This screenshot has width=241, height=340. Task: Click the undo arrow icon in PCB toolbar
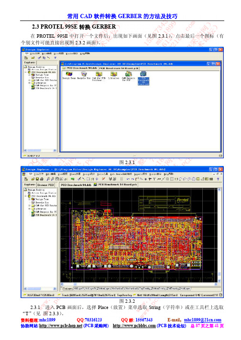click(x=128, y=179)
